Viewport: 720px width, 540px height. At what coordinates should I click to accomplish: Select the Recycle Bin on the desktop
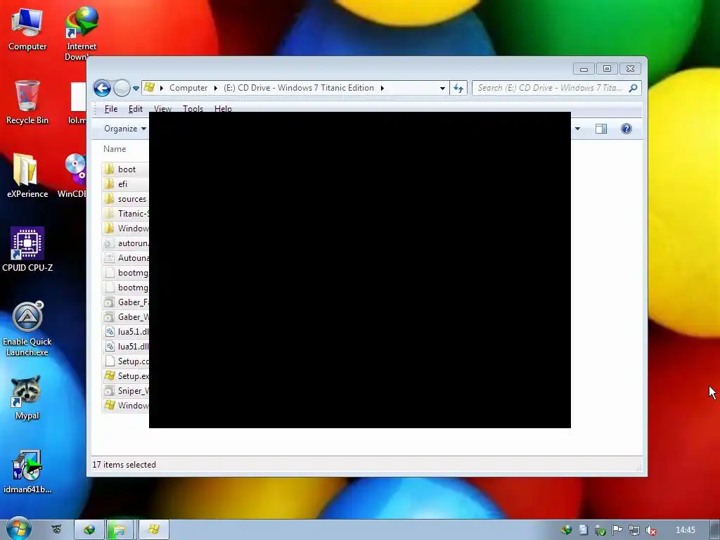27,102
